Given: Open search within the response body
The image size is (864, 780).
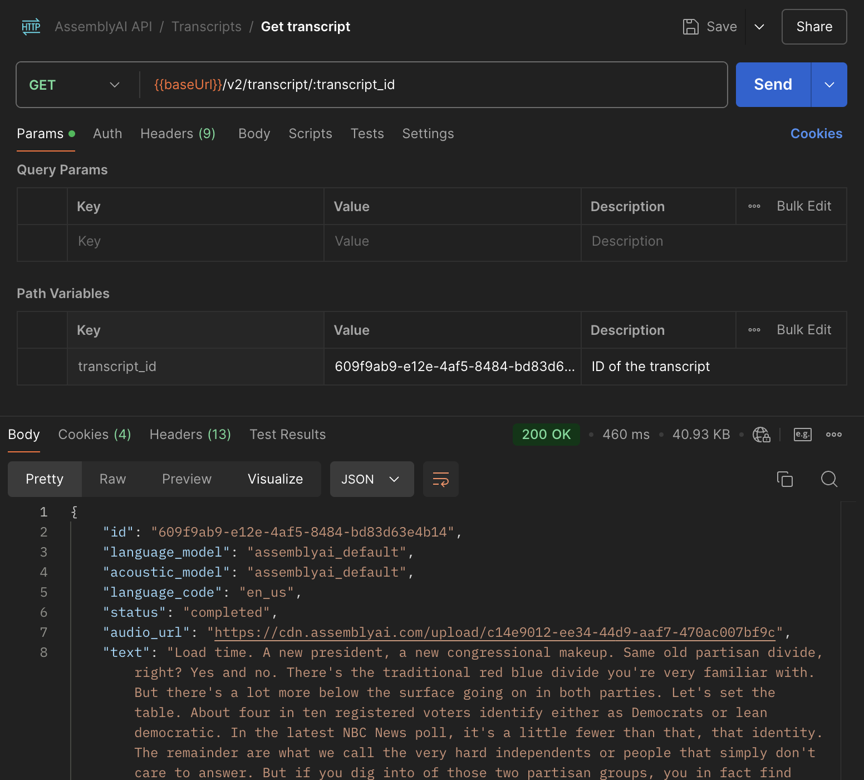Looking at the screenshot, I should [x=829, y=479].
